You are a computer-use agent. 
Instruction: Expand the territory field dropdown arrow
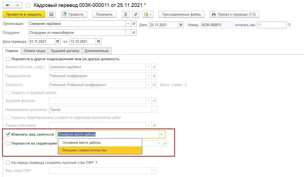(159, 143)
